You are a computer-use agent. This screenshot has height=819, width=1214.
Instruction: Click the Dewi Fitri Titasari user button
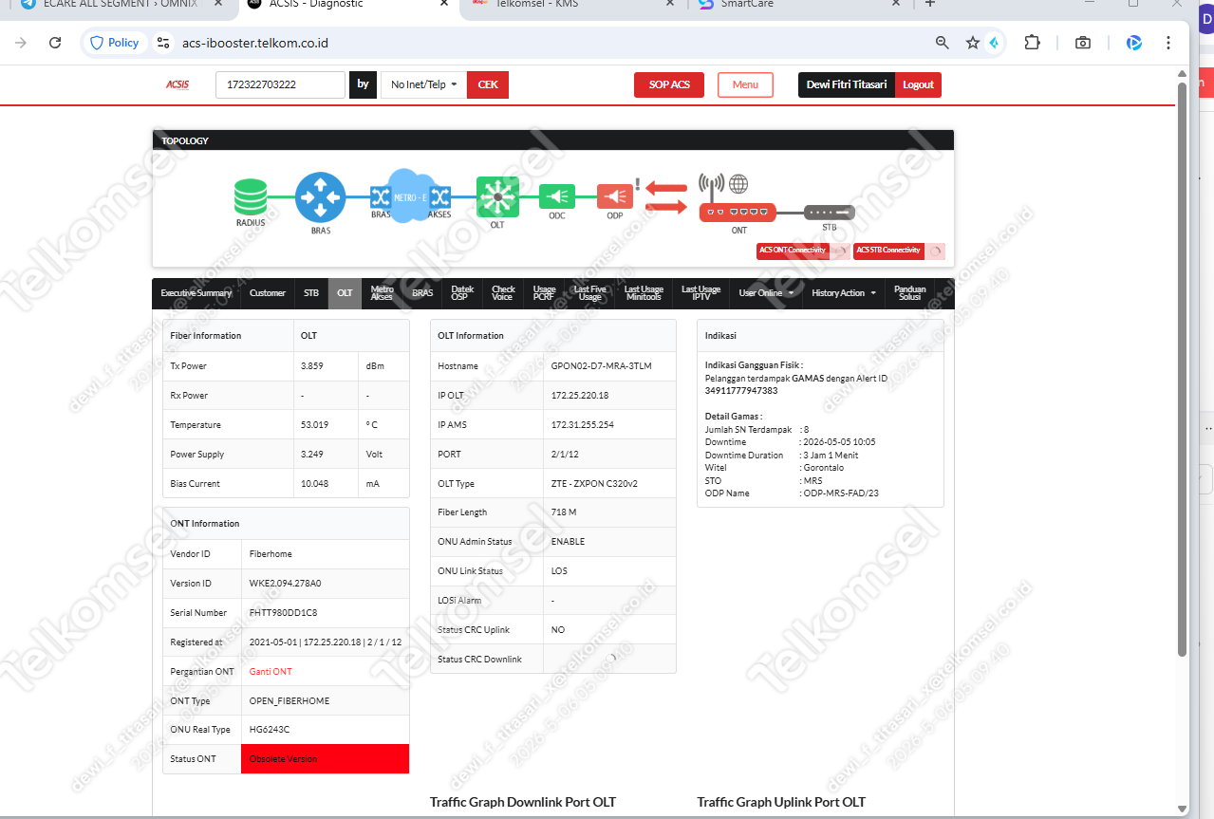[847, 84]
